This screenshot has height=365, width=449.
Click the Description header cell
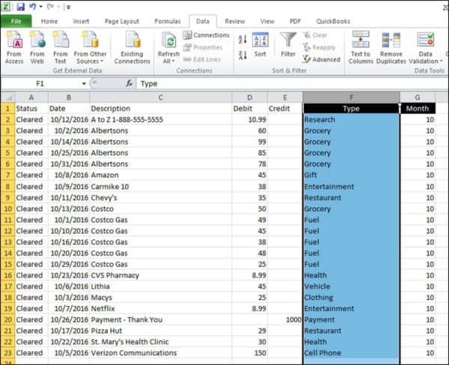click(160, 108)
